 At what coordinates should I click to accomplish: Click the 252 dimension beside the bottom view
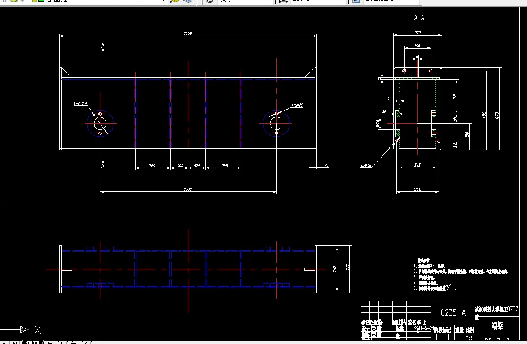tap(335, 269)
